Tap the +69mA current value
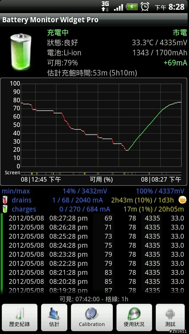The height and width of the screenshot is (334, 189). [175, 63]
